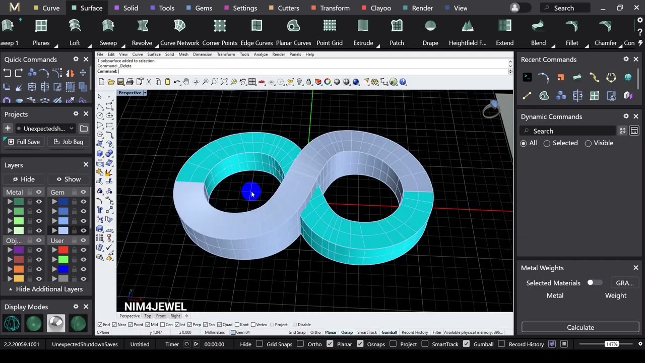Select the Selected radio button

click(x=547, y=143)
